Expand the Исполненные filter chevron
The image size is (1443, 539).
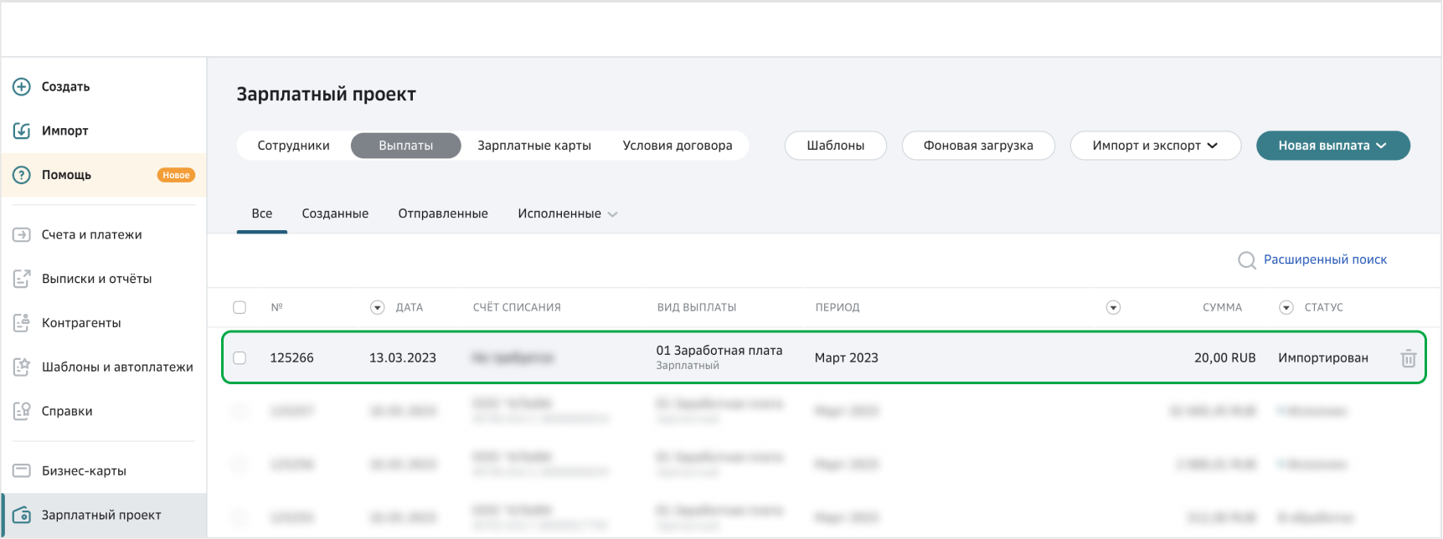click(612, 214)
